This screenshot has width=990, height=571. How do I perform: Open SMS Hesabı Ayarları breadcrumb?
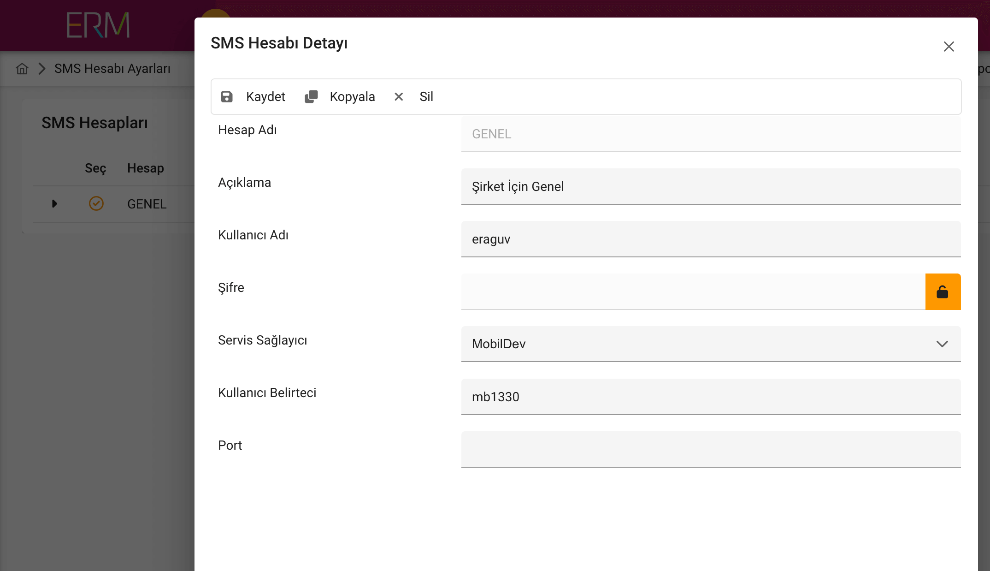pos(112,68)
